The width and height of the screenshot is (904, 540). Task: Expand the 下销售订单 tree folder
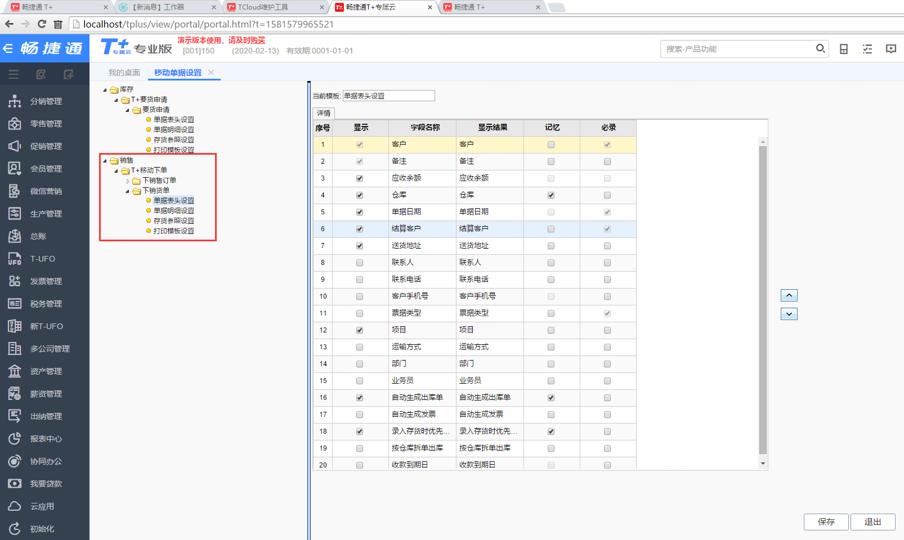click(128, 181)
